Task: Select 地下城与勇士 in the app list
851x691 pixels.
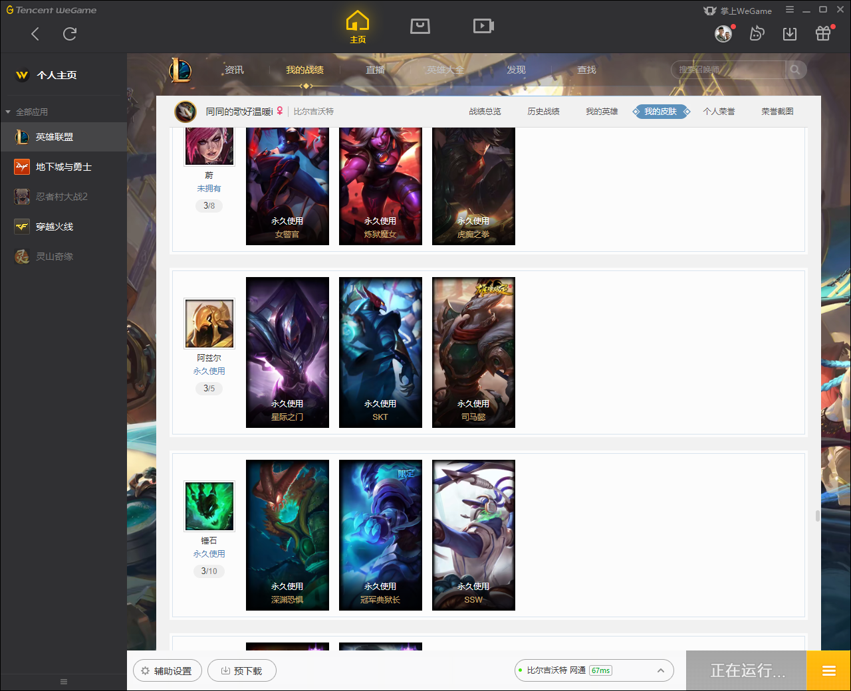Action: pyautogui.click(x=63, y=167)
